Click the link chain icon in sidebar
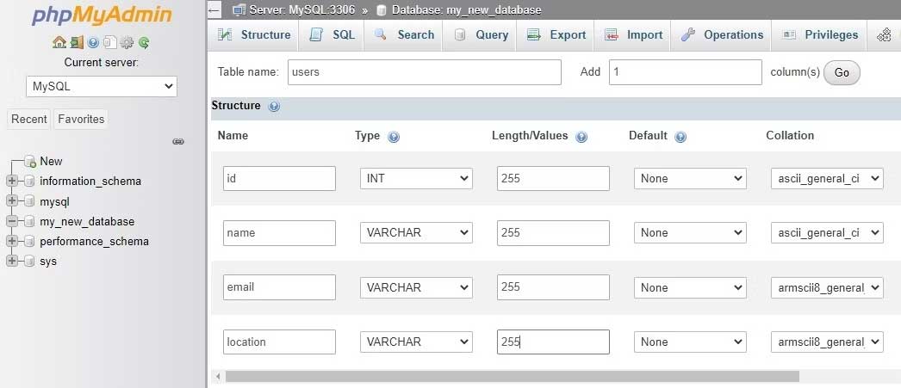 (178, 141)
